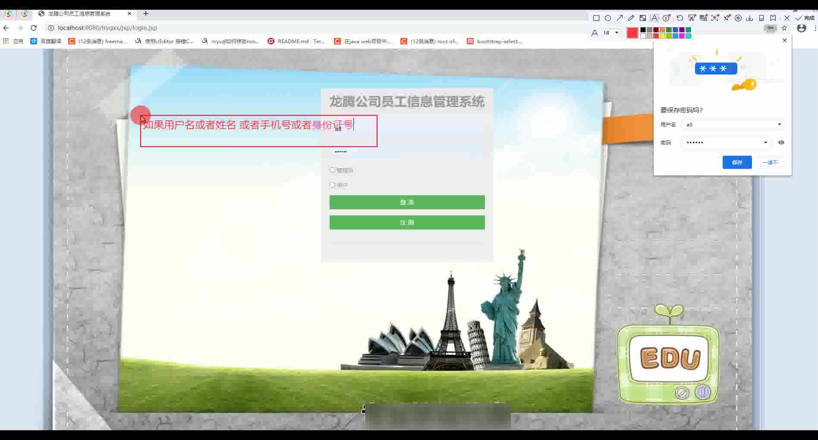Image resolution: width=818 pixels, height=440 pixels.
Task: Reload the current page
Action: [34, 28]
